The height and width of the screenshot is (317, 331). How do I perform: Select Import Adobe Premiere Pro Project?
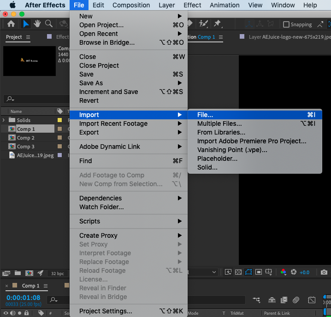(255, 141)
